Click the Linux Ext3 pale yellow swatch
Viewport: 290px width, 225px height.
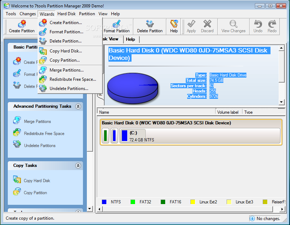click(229, 202)
